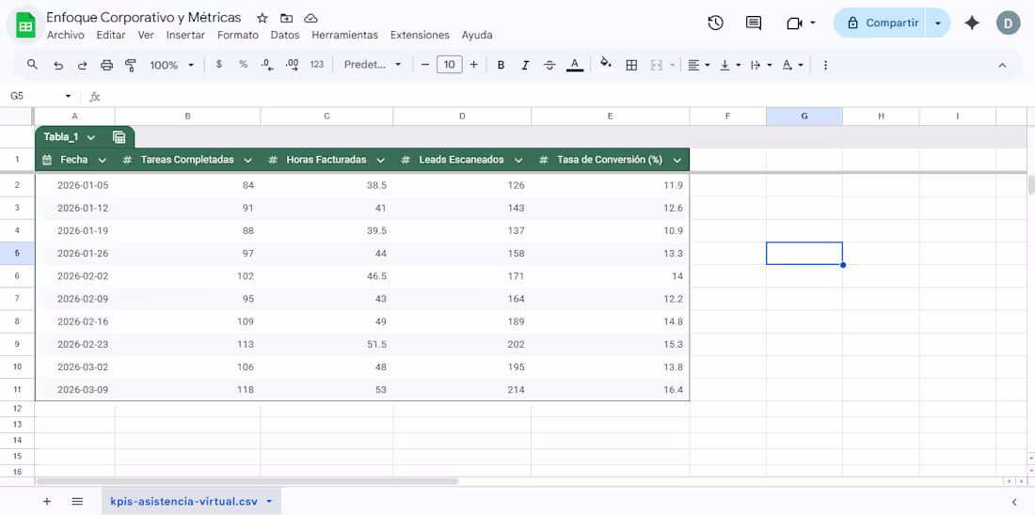Open the comments panel icon
The image size is (1035, 515).
pos(753,23)
